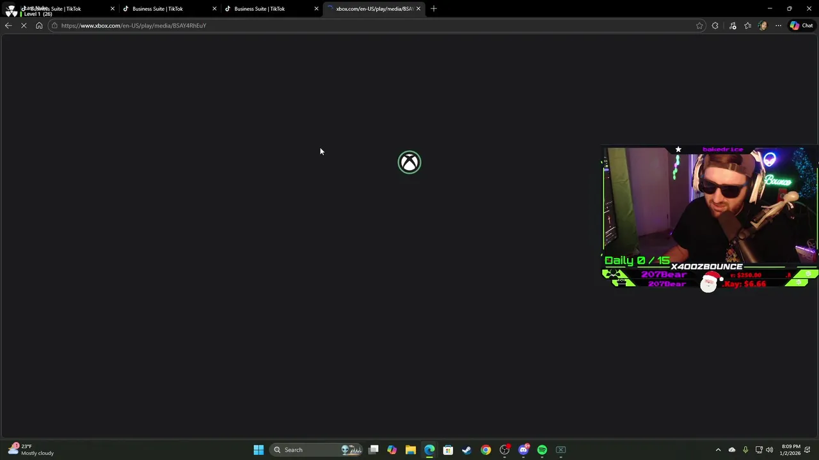Open the OneDrive cloud tray icon
The image size is (819, 460).
click(732, 450)
